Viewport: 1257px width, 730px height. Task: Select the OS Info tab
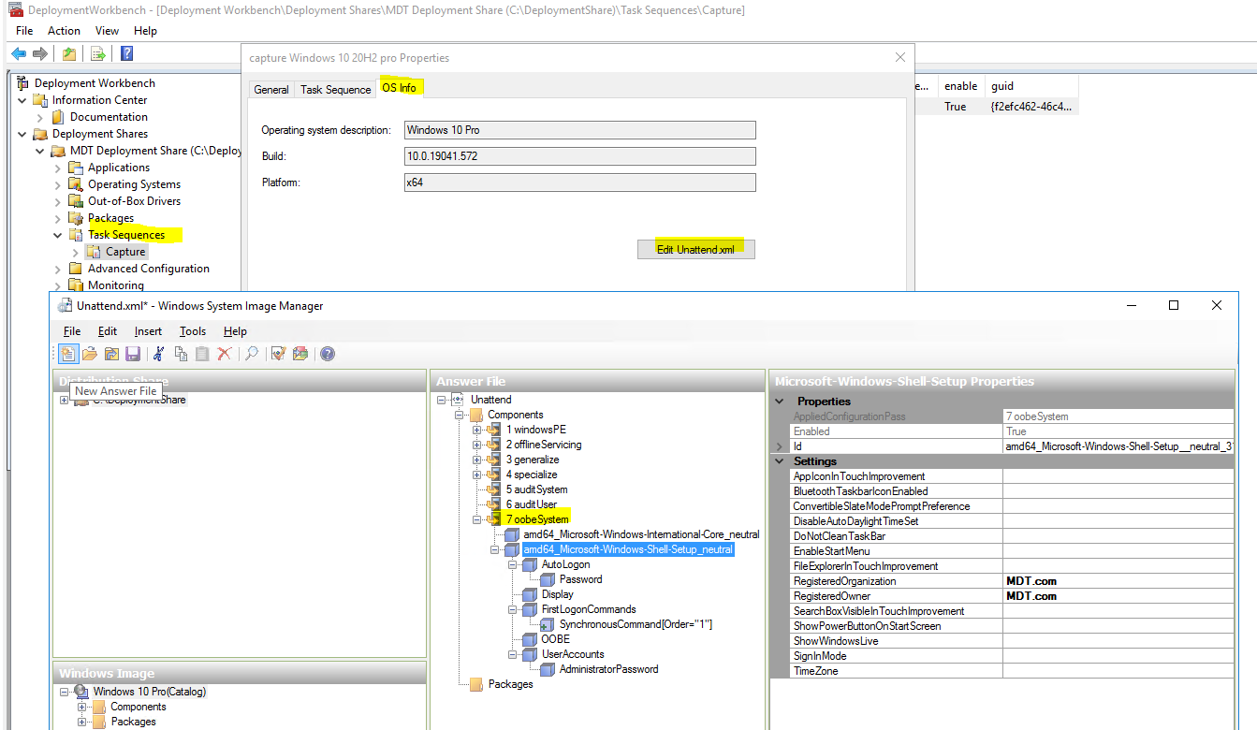coord(400,87)
